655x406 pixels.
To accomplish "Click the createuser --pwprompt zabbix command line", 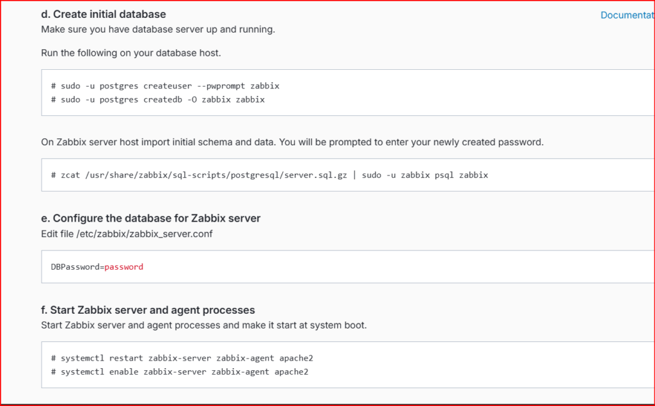I will tap(165, 86).
